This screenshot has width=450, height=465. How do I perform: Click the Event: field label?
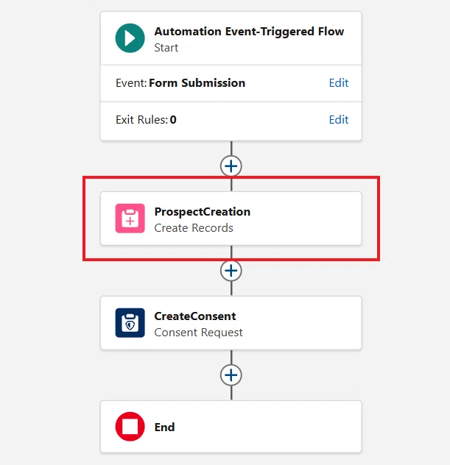pos(131,82)
